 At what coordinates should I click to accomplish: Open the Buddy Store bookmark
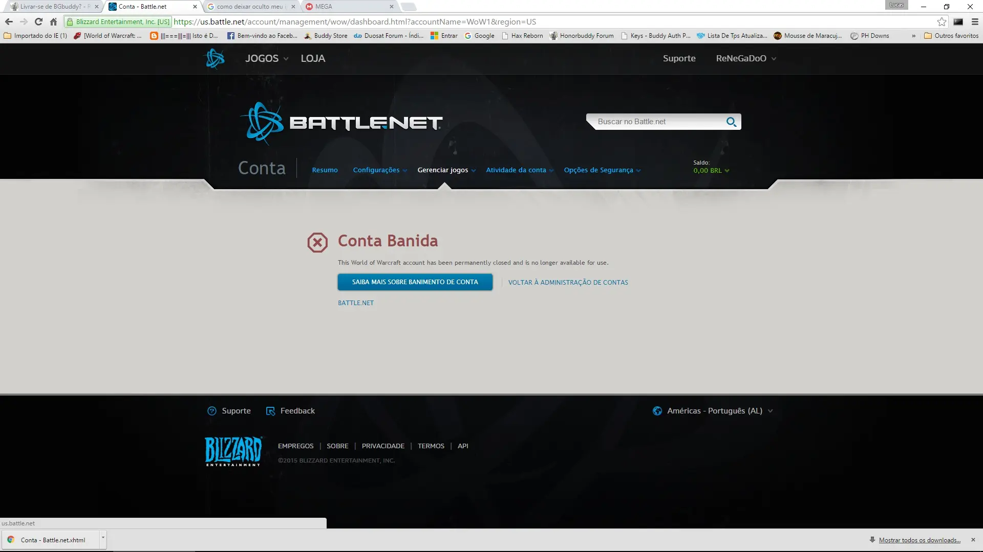click(326, 36)
